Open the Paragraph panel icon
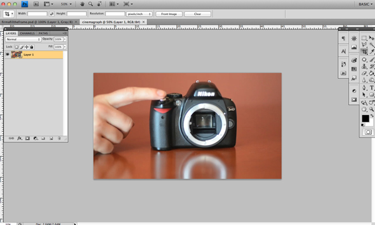This screenshot has height=225, width=375. pyautogui.click(x=343, y=38)
